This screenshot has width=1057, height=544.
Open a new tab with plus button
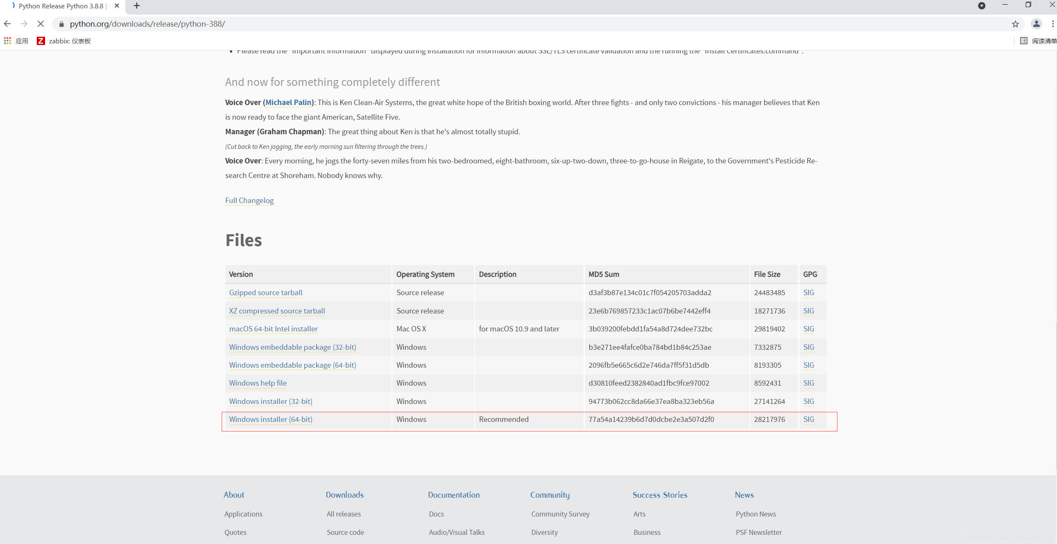(137, 5)
